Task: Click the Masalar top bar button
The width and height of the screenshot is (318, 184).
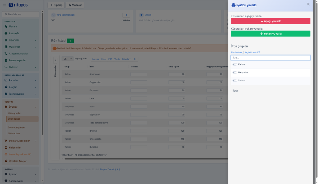Action: [75, 5]
